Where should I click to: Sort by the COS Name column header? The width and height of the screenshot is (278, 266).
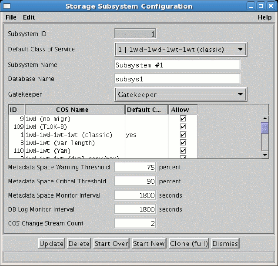75,110
